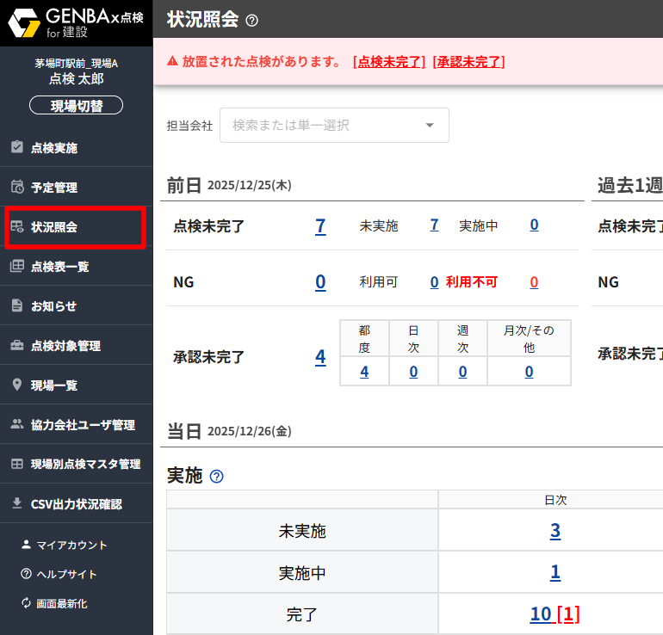Click the 点検未完了 link in the alert
Image resolution: width=663 pixels, height=635 pixels.
388,61
